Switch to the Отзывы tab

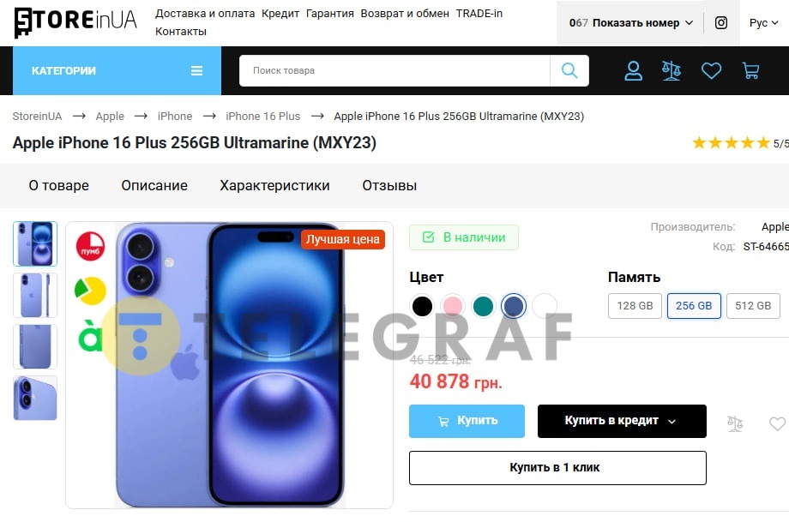389,185
